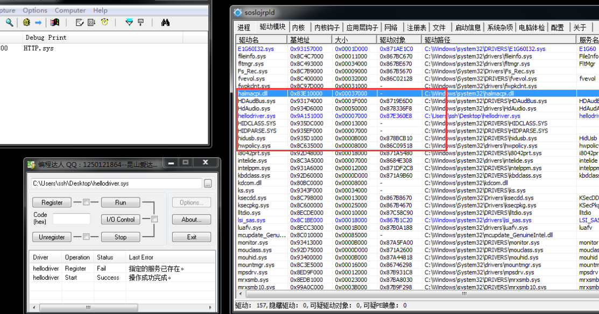The image size is (599, 314).
Task: Click the soslojrpld window title icon
Action: click(238, 12)
